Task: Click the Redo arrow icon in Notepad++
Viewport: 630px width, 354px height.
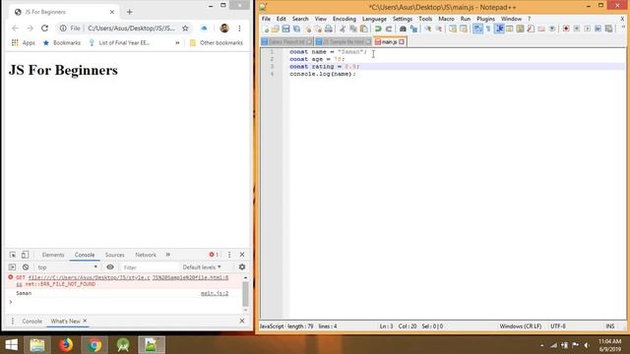Action: [389, 29]
